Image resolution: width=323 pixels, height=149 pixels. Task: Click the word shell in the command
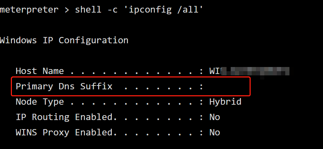pos(88,9)
